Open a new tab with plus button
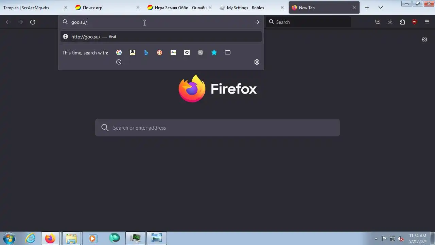The width and height of the screenshot is (435, 245). [x=367, y=7]
